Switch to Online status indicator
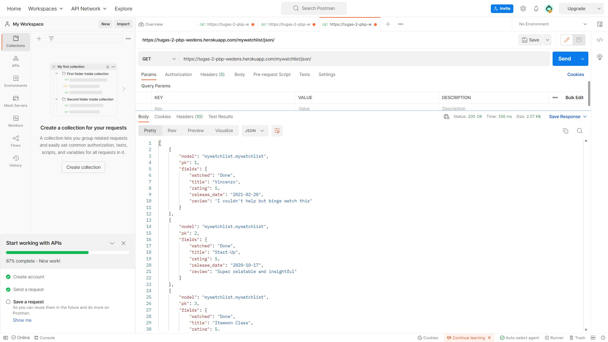This screenshot has height=342, width=608. [x=20, y=338]
